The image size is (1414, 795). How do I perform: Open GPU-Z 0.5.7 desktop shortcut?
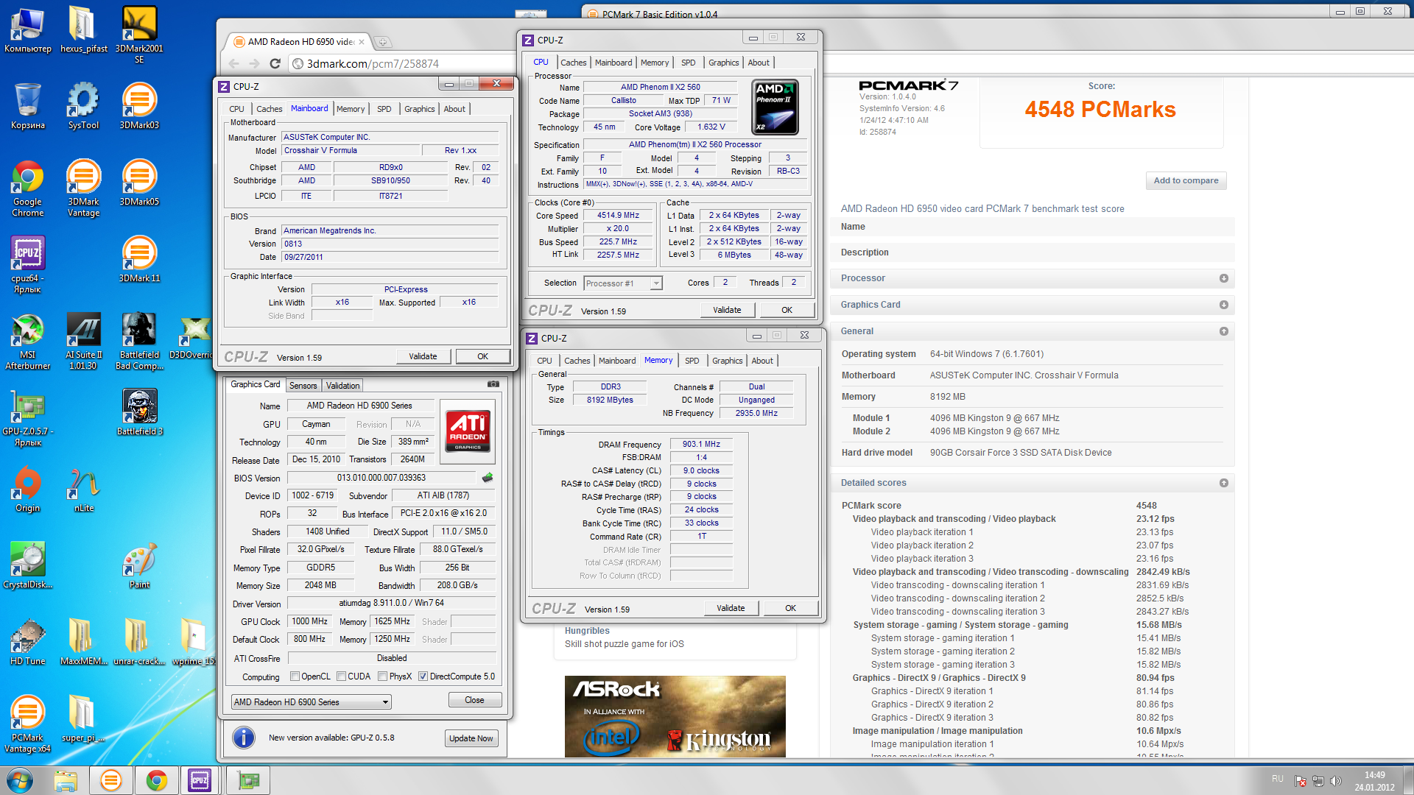pyautogui.click(x=28, y=418)
